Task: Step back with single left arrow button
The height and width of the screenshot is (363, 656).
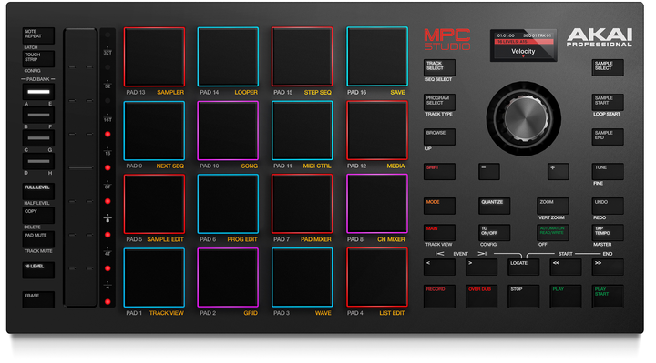Action: pyautogui.click(x=439, y=267)
